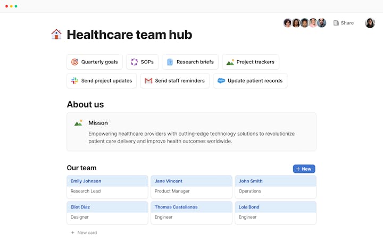Viewport: 383px width, 250px height.
Task: Open the Share button at top right
Action: click(343, 23)
